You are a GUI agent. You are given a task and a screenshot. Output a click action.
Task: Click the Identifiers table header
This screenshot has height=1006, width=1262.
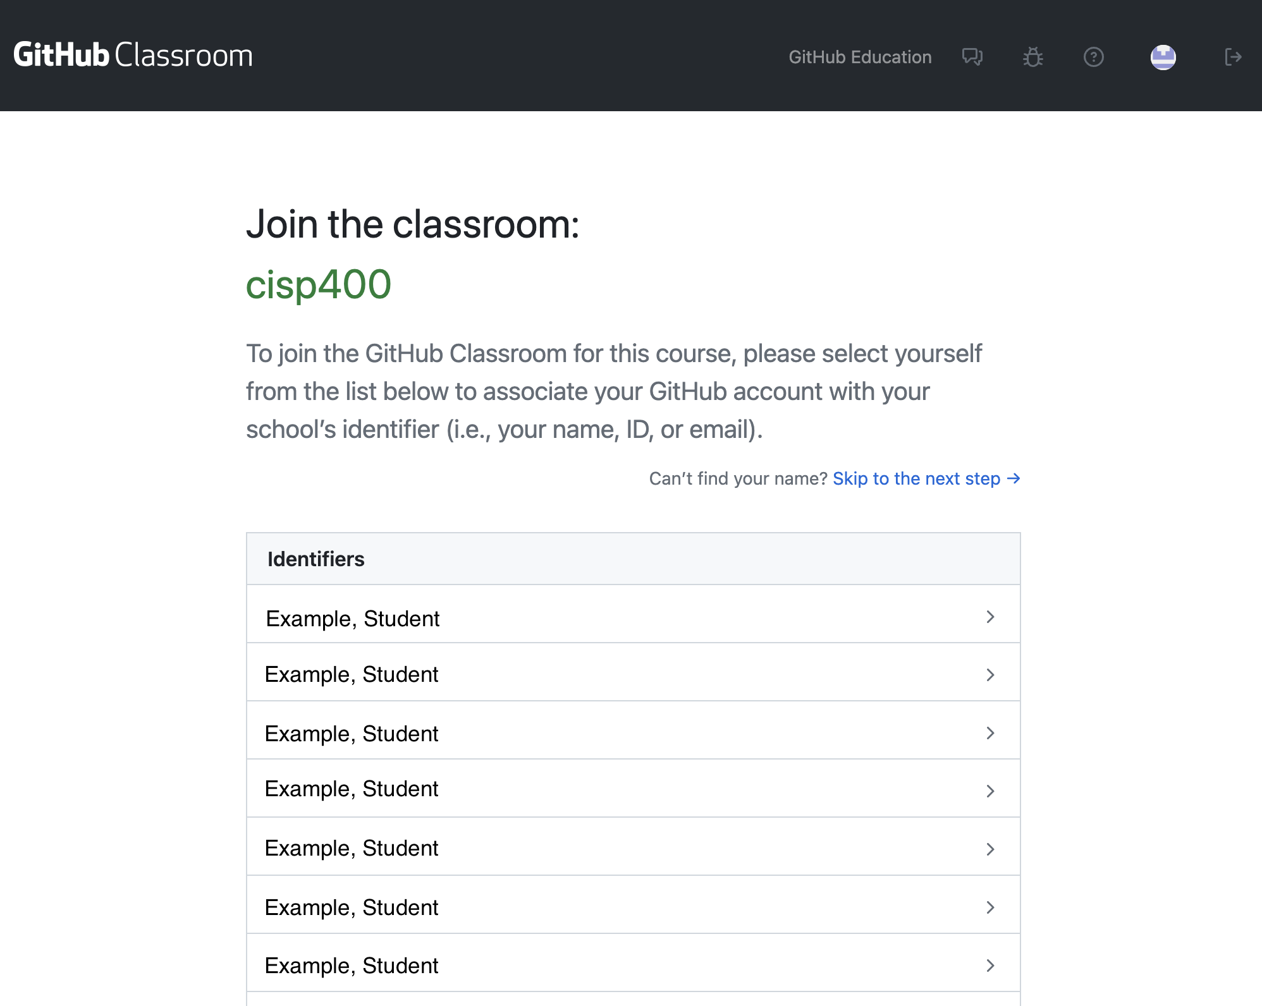pyautogui.click(x=315, y=559)
